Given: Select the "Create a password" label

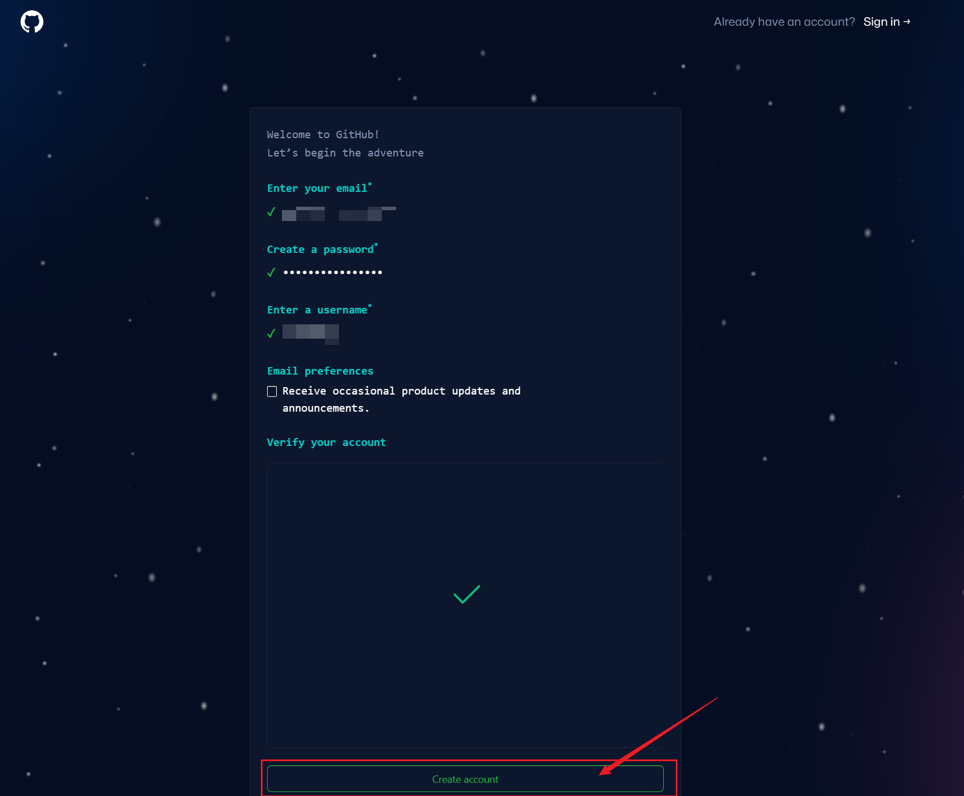Looking at the screenshot, I should [x=322, y=249].
